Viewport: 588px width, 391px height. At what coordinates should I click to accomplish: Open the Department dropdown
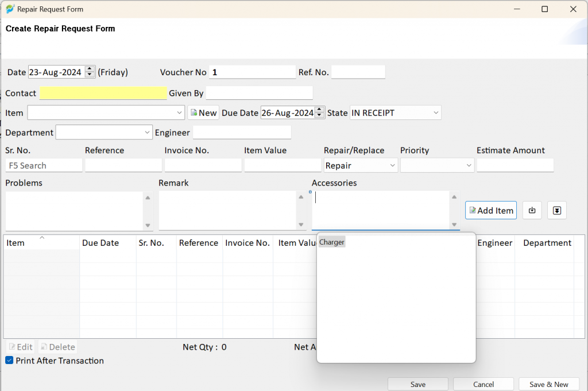pos(147,132)
